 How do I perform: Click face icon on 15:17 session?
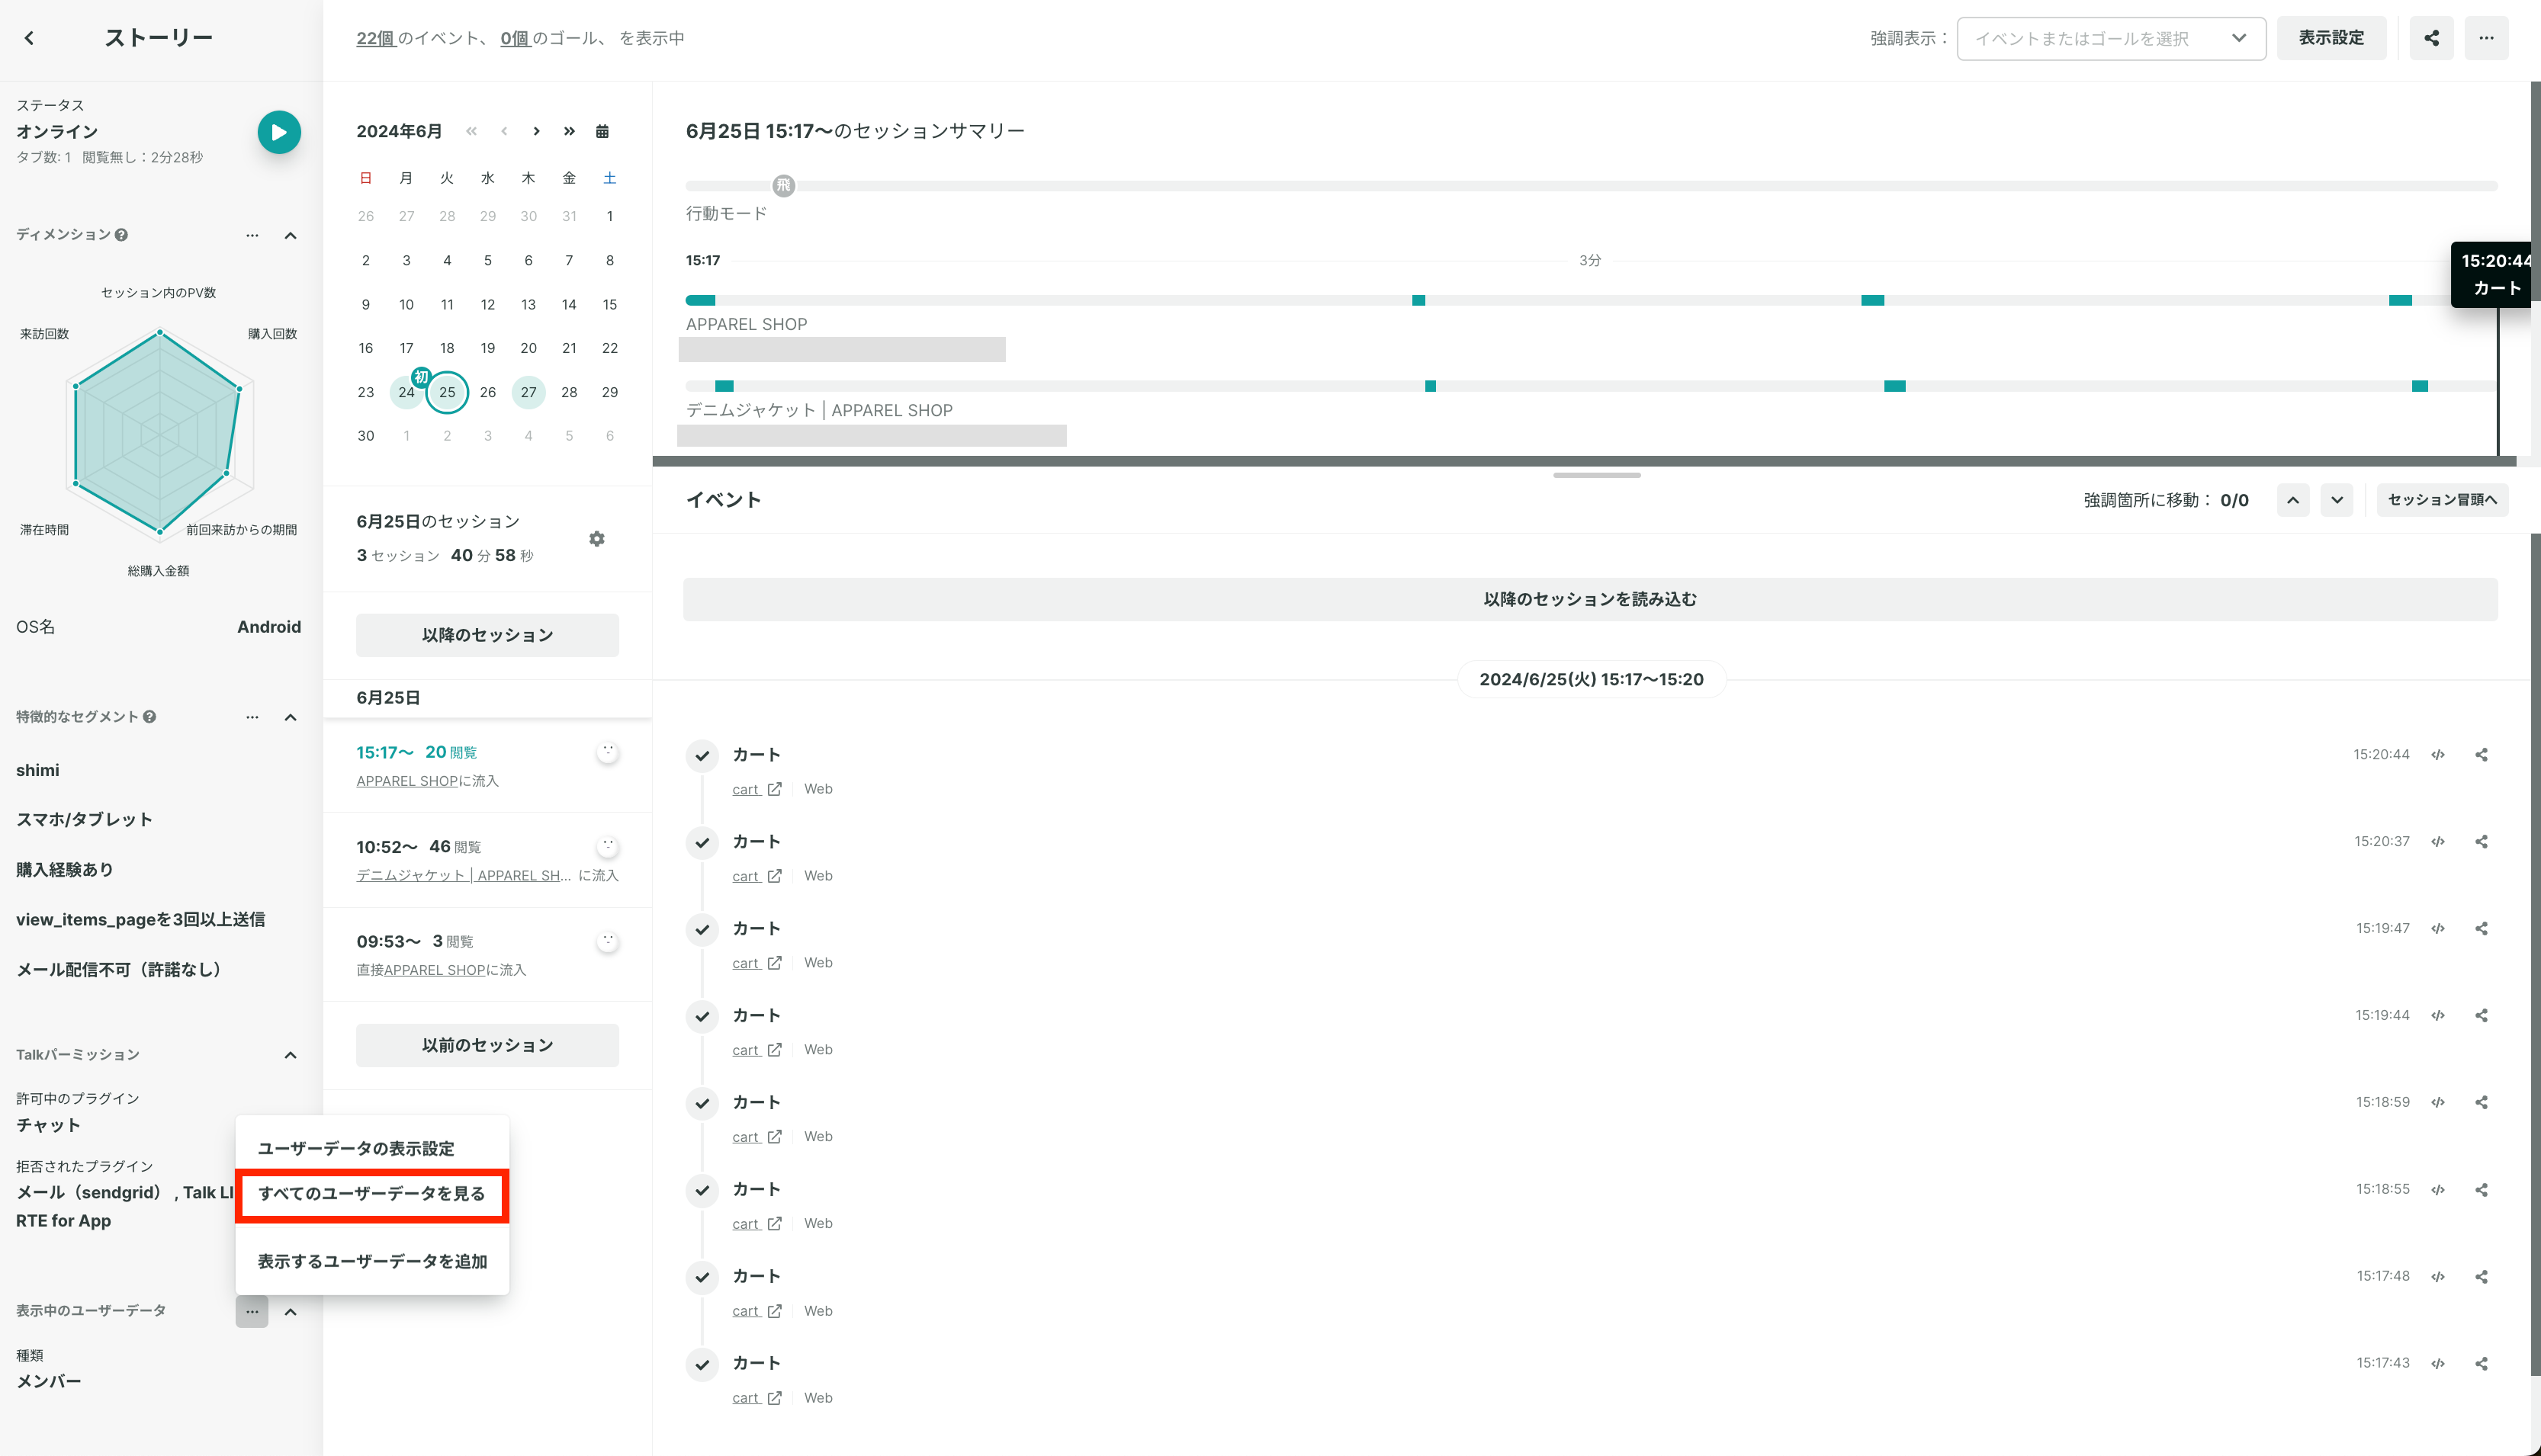pos(607,752)
